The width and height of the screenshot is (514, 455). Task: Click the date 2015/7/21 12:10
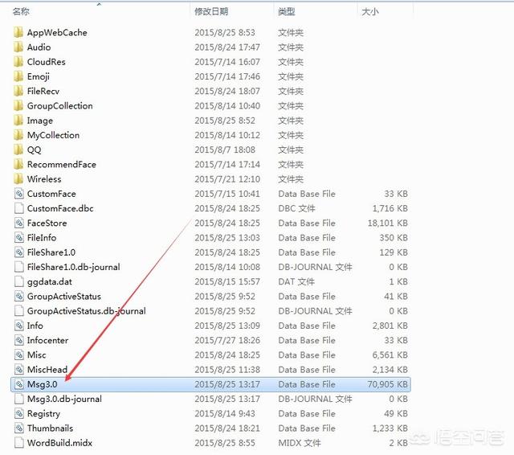(227, 179)
